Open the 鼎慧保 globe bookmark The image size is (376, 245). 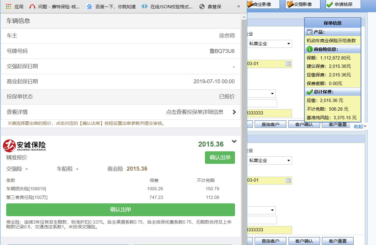click(x=202, y=6)
